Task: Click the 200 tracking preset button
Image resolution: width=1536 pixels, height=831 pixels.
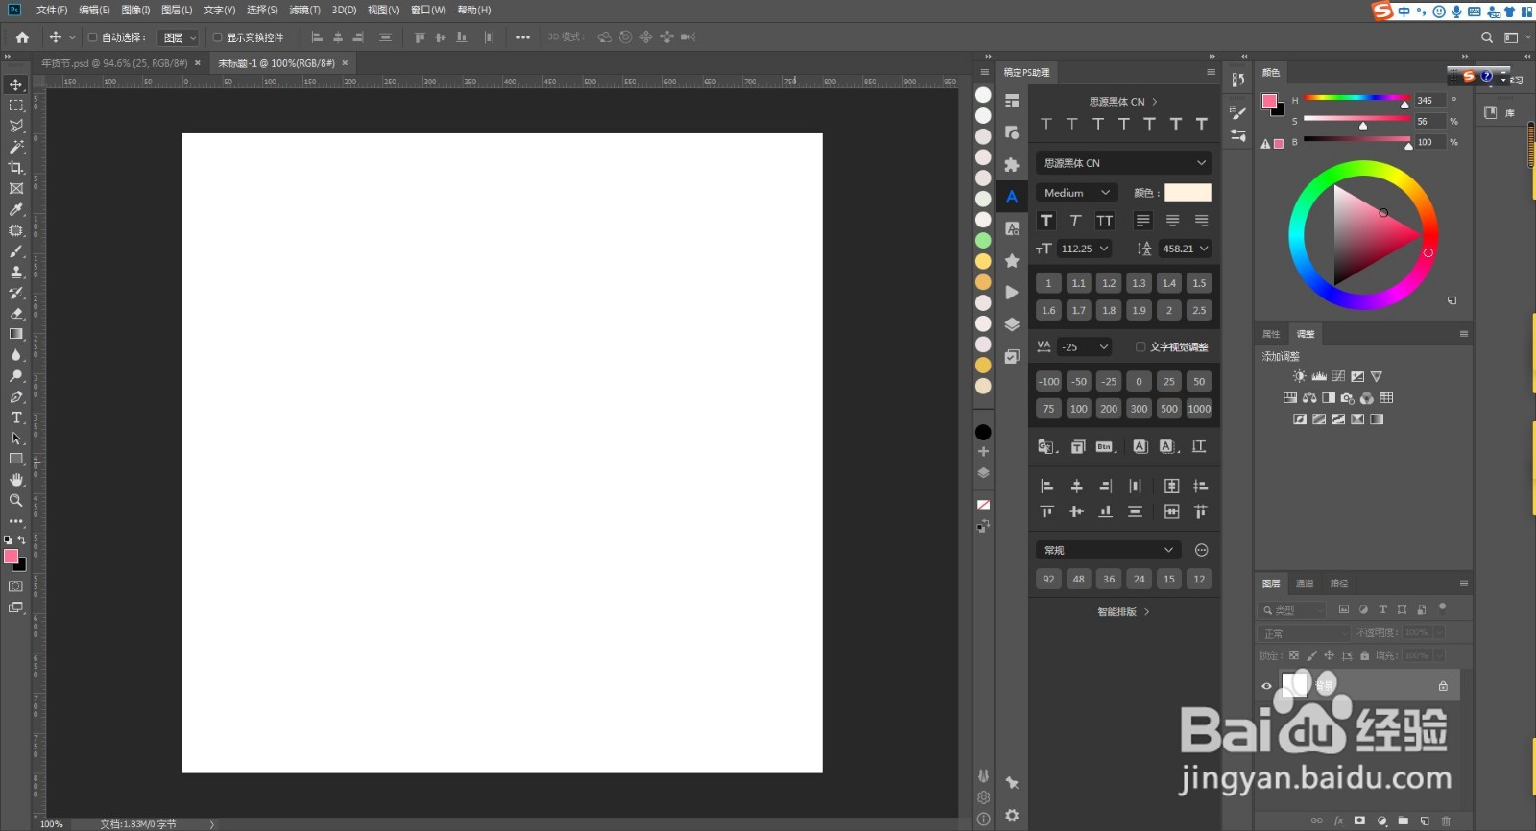Action: click(1109, 409)
